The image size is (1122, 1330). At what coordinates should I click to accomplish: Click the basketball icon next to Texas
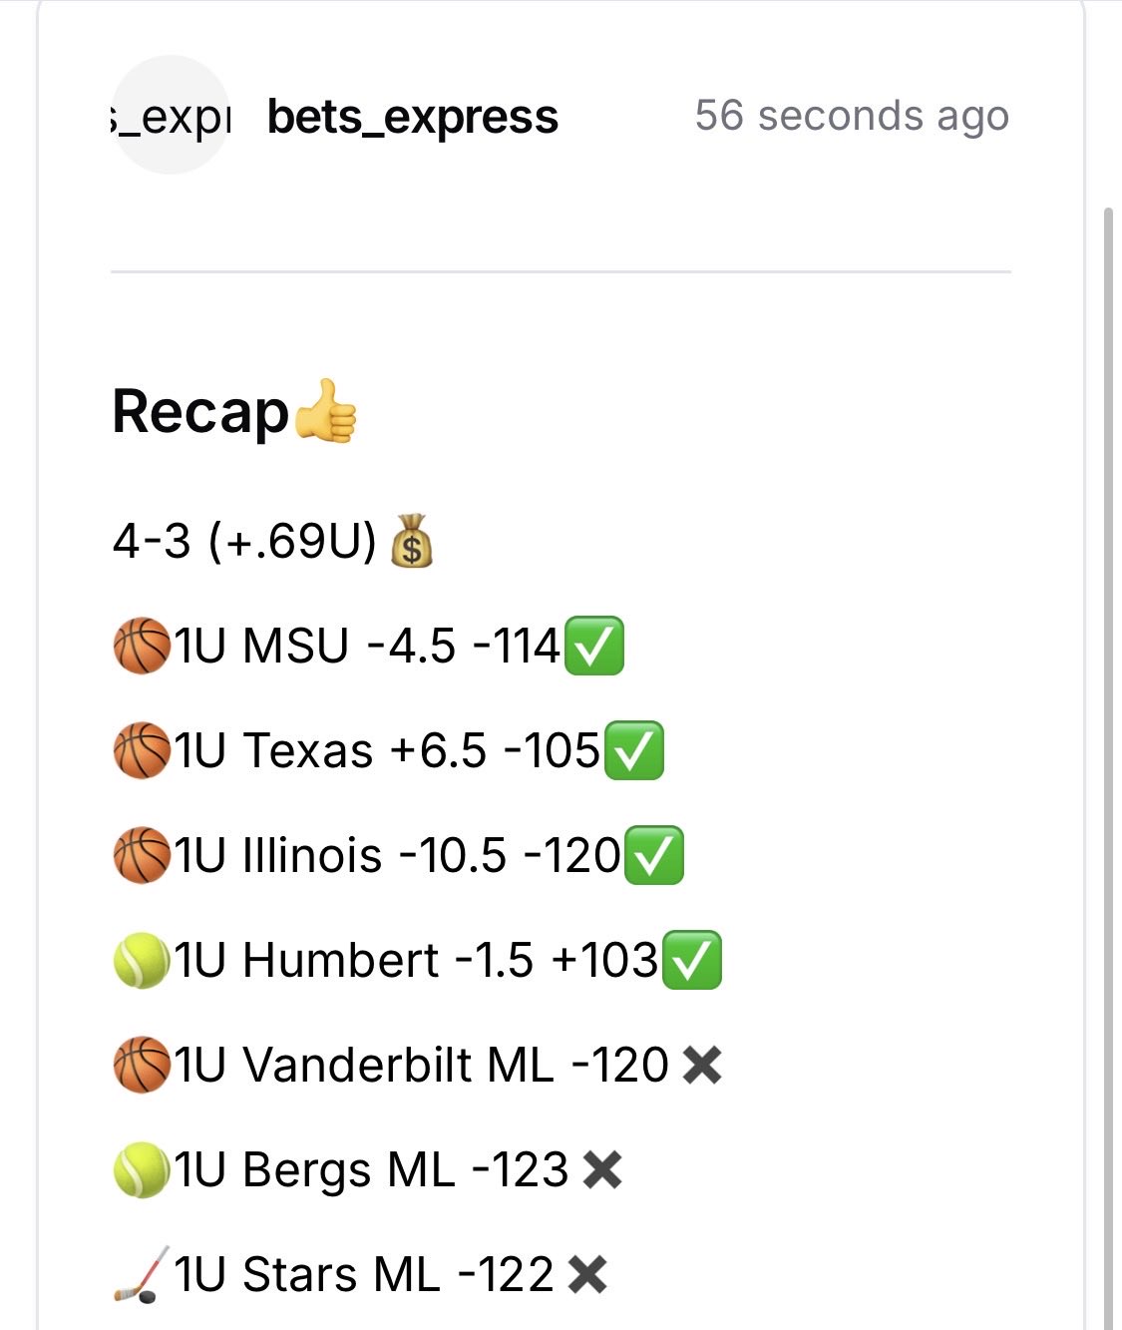(141, 750)
